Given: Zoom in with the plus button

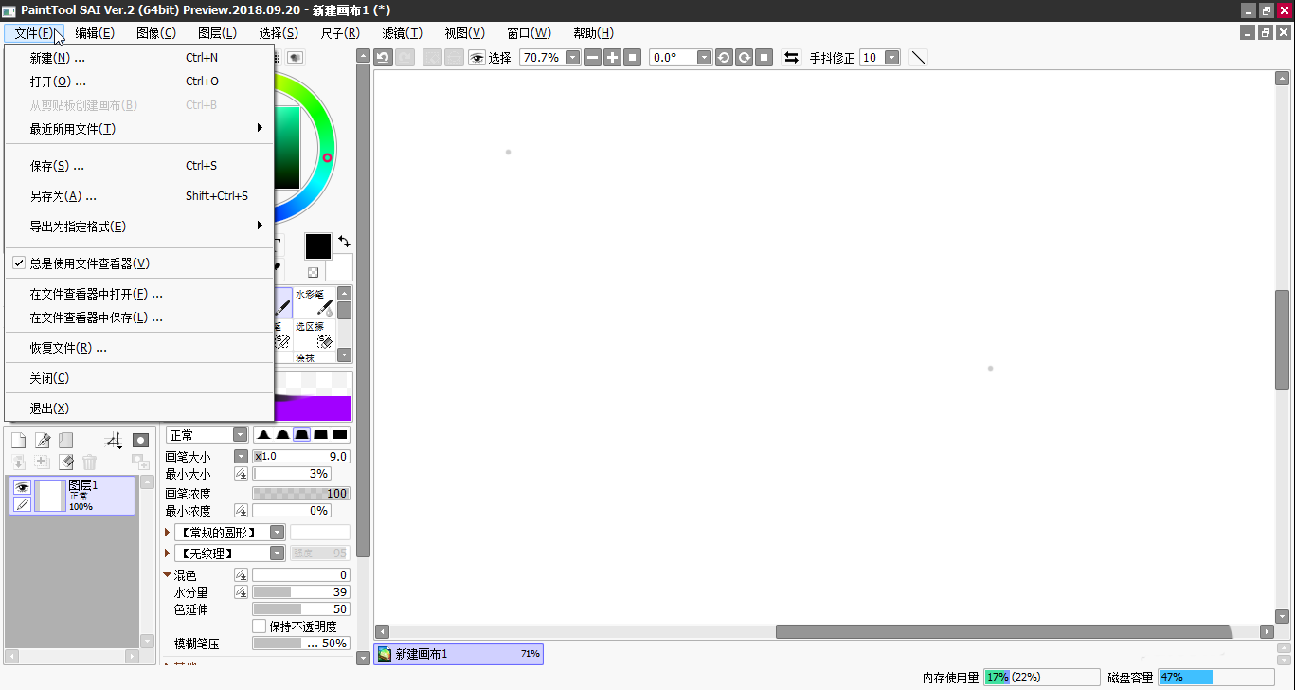Looking at the screenshot, I should point(612,58).
